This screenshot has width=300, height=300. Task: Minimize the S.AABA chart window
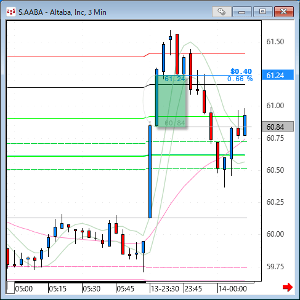[x=242, y=12]
